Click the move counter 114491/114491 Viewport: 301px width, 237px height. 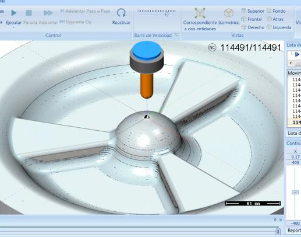[251, 47]
